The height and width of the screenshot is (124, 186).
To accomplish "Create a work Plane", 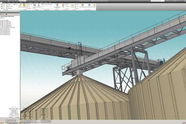I will click(63, 6).
